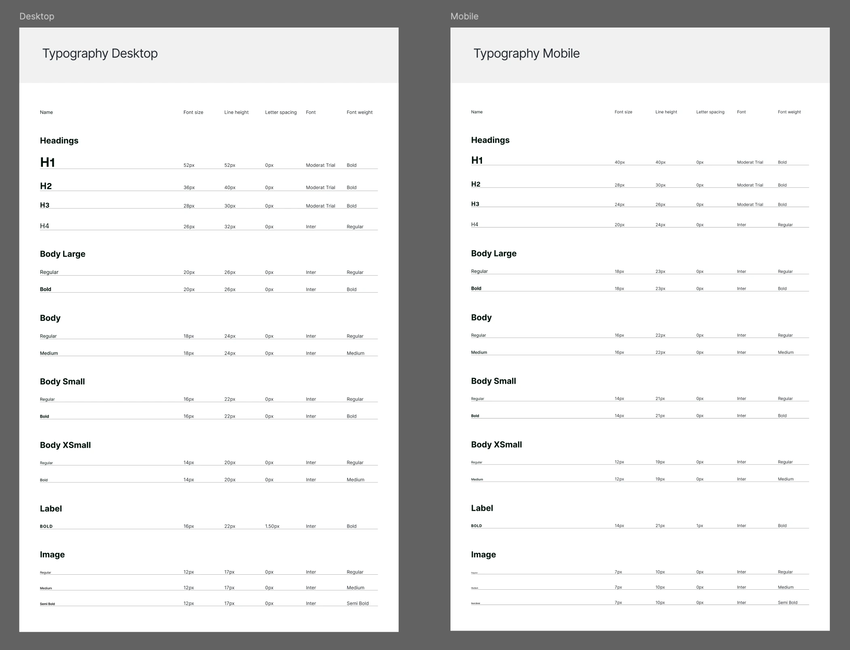Select the desktop H2 heading sample
Image resolution: width=850 pixels, height=650 pixels.
pos(46,186)
